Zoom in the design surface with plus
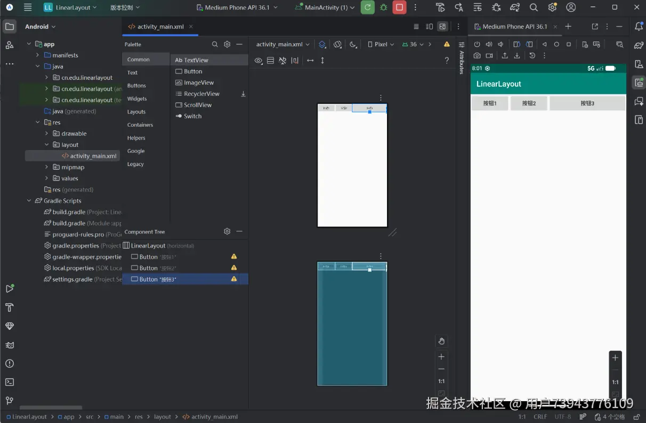646x423 pixels. (x=441, y=356)
